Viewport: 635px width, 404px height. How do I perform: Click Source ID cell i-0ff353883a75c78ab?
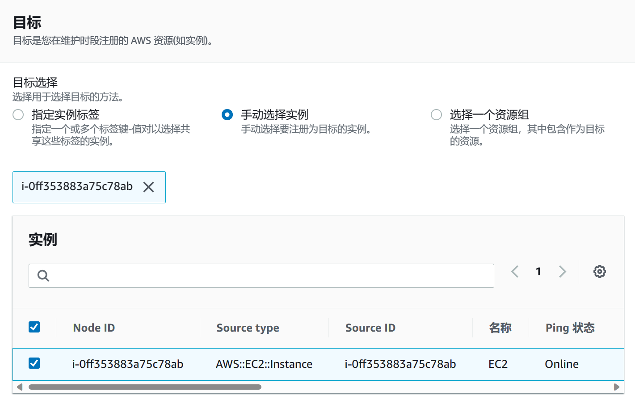click(x=400, y=364)
